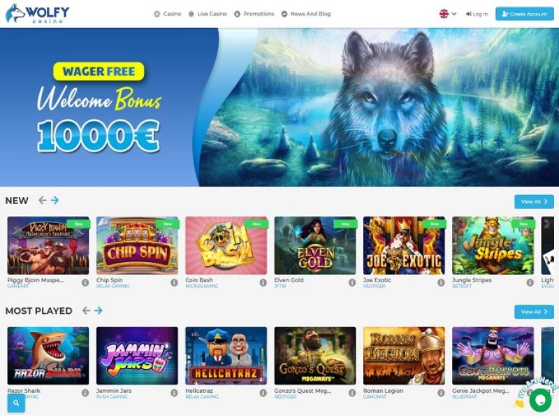Screen dimensions: 559x420
Task: Click the Wolfy Casino logo
Action: click(38, 13)
